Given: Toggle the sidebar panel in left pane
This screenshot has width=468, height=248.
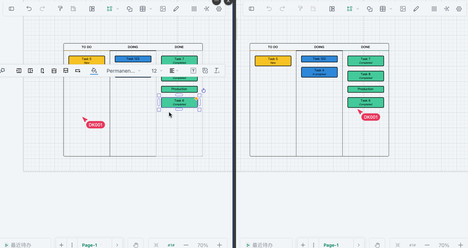Looking at the screenshot, I should [x=11, y=9].
